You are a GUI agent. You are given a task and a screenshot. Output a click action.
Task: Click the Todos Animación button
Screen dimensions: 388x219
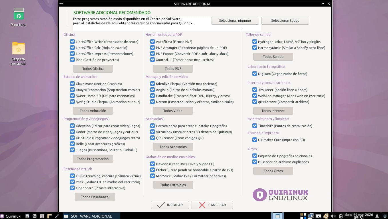pos(93,111)
